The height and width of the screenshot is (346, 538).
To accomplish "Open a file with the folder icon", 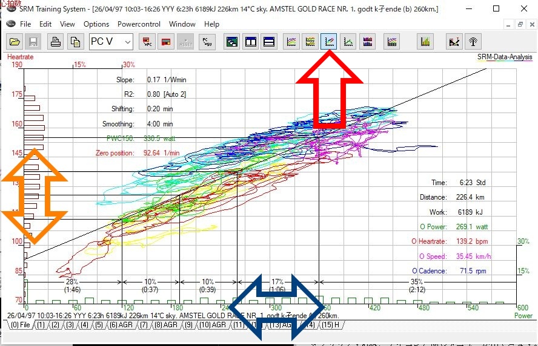I will coord(15,42).
